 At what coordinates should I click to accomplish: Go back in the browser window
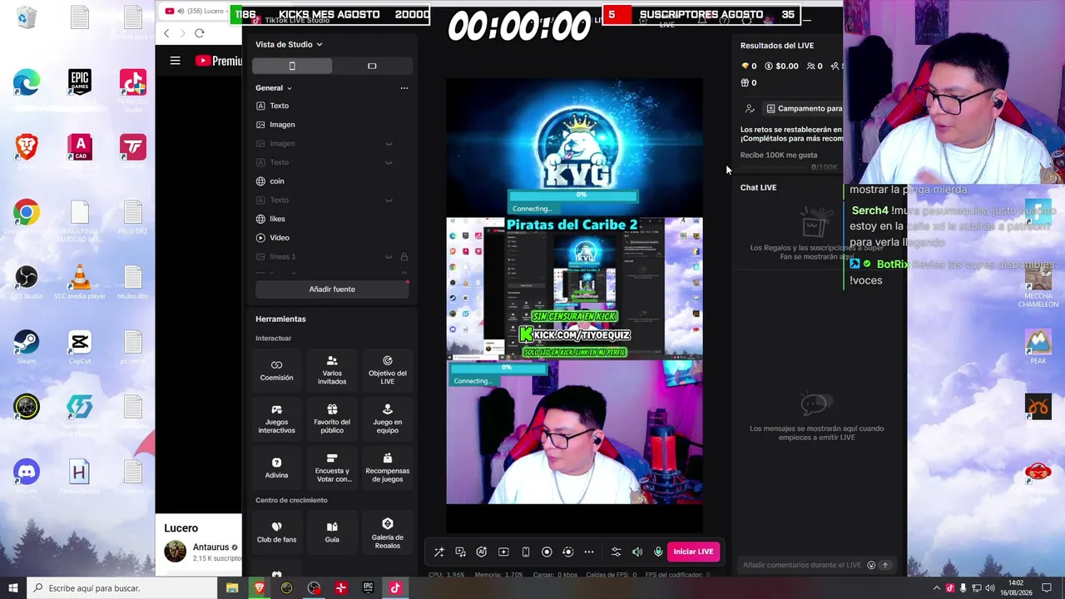pos(166,33)
